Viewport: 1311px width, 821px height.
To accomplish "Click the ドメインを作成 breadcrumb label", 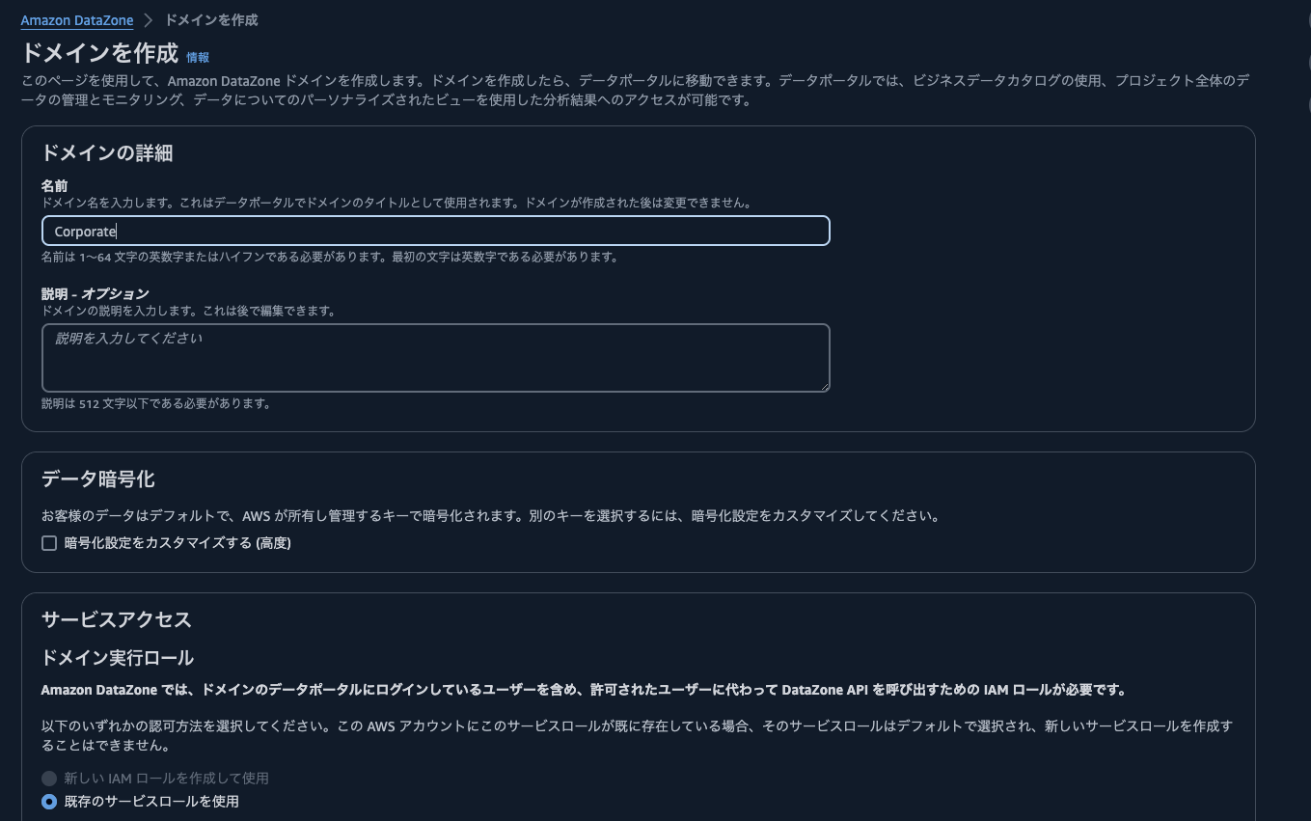I will pyautogui.click(x=210, y=19).
